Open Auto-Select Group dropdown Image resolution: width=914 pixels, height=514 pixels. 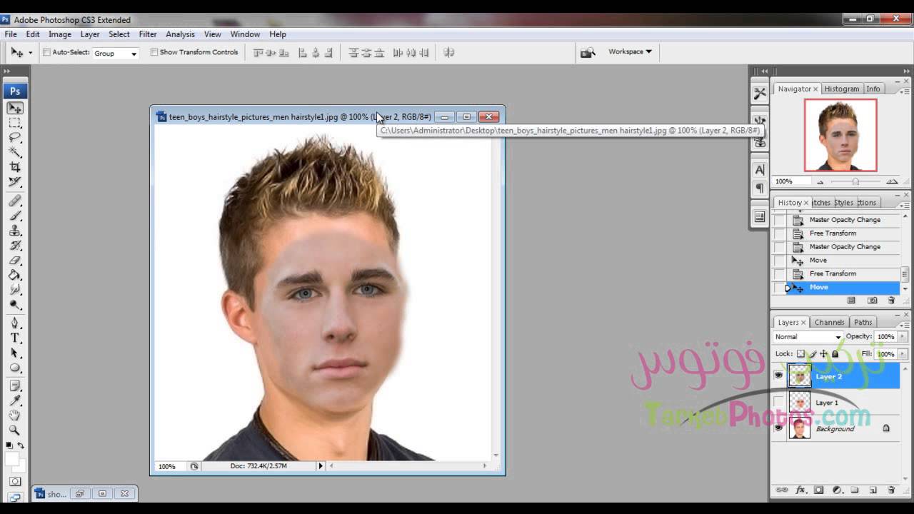click(116, 53)
